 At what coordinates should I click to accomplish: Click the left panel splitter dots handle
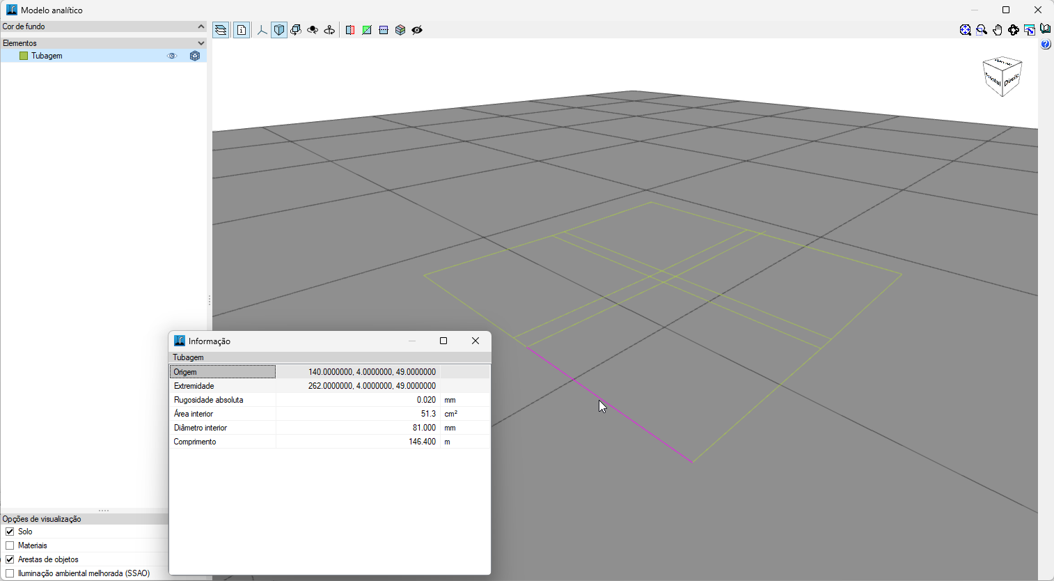[x=210, y=300]
